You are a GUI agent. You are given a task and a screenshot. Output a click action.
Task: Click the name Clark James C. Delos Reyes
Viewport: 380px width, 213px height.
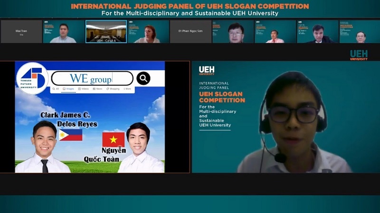point(69,120)
